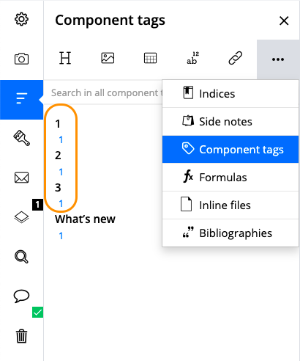Click the camera snapshot icon
Screen dimensions: 300x361
(21, 59)
